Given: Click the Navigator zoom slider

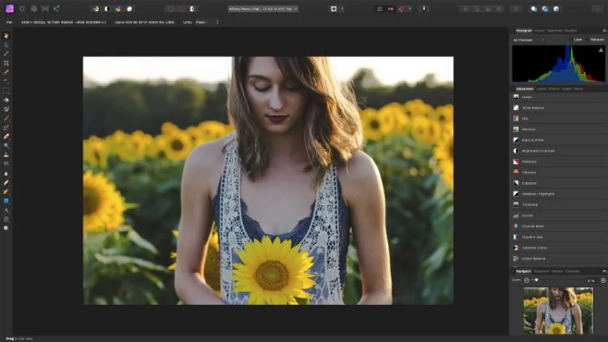Looking at the screenshot, I should [535, 280].
